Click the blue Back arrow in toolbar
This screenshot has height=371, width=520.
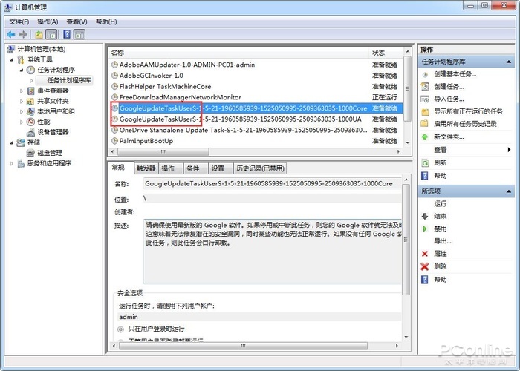click(x=10, y=34)
